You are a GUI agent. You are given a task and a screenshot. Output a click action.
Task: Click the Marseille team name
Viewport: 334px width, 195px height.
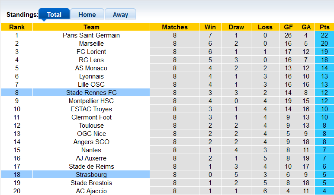91,44
